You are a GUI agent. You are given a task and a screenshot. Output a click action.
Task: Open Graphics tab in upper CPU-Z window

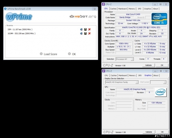(x=148, y=9)
